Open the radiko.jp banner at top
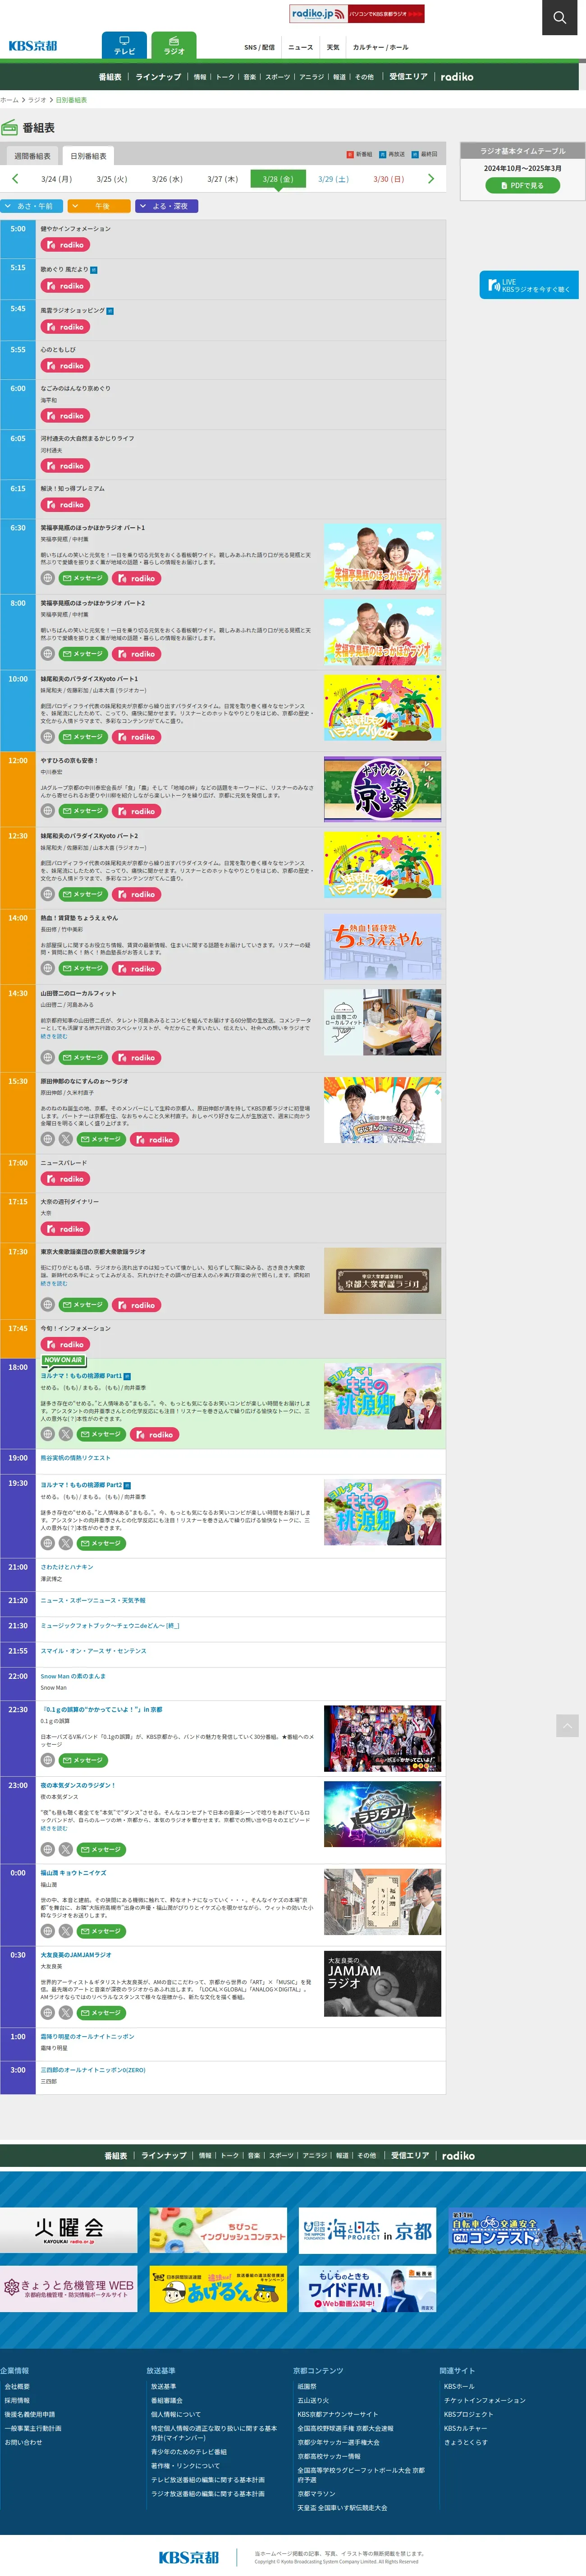Screen dimensions: 586x2576 point(357,14)
